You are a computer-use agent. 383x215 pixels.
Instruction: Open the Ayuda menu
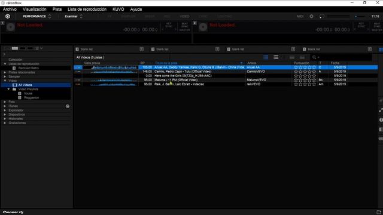coord(136,10)
